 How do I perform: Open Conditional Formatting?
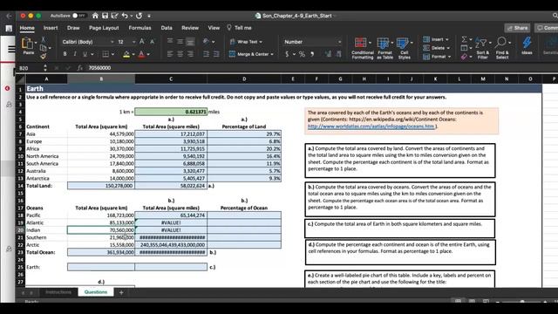363,48
